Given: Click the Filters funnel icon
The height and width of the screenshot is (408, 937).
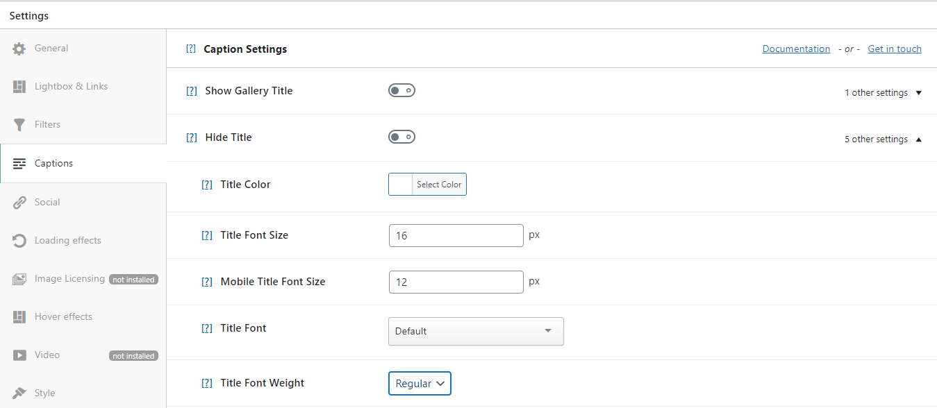Looking at the screenshot, I should pos(19,125).
